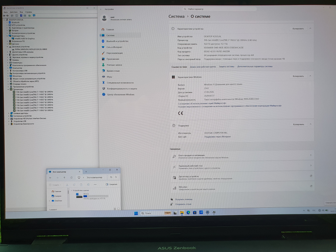The image size is (336, 252).
Task: Open Microsoft Edge from taskbar
Action: click(x=188, y=213)
